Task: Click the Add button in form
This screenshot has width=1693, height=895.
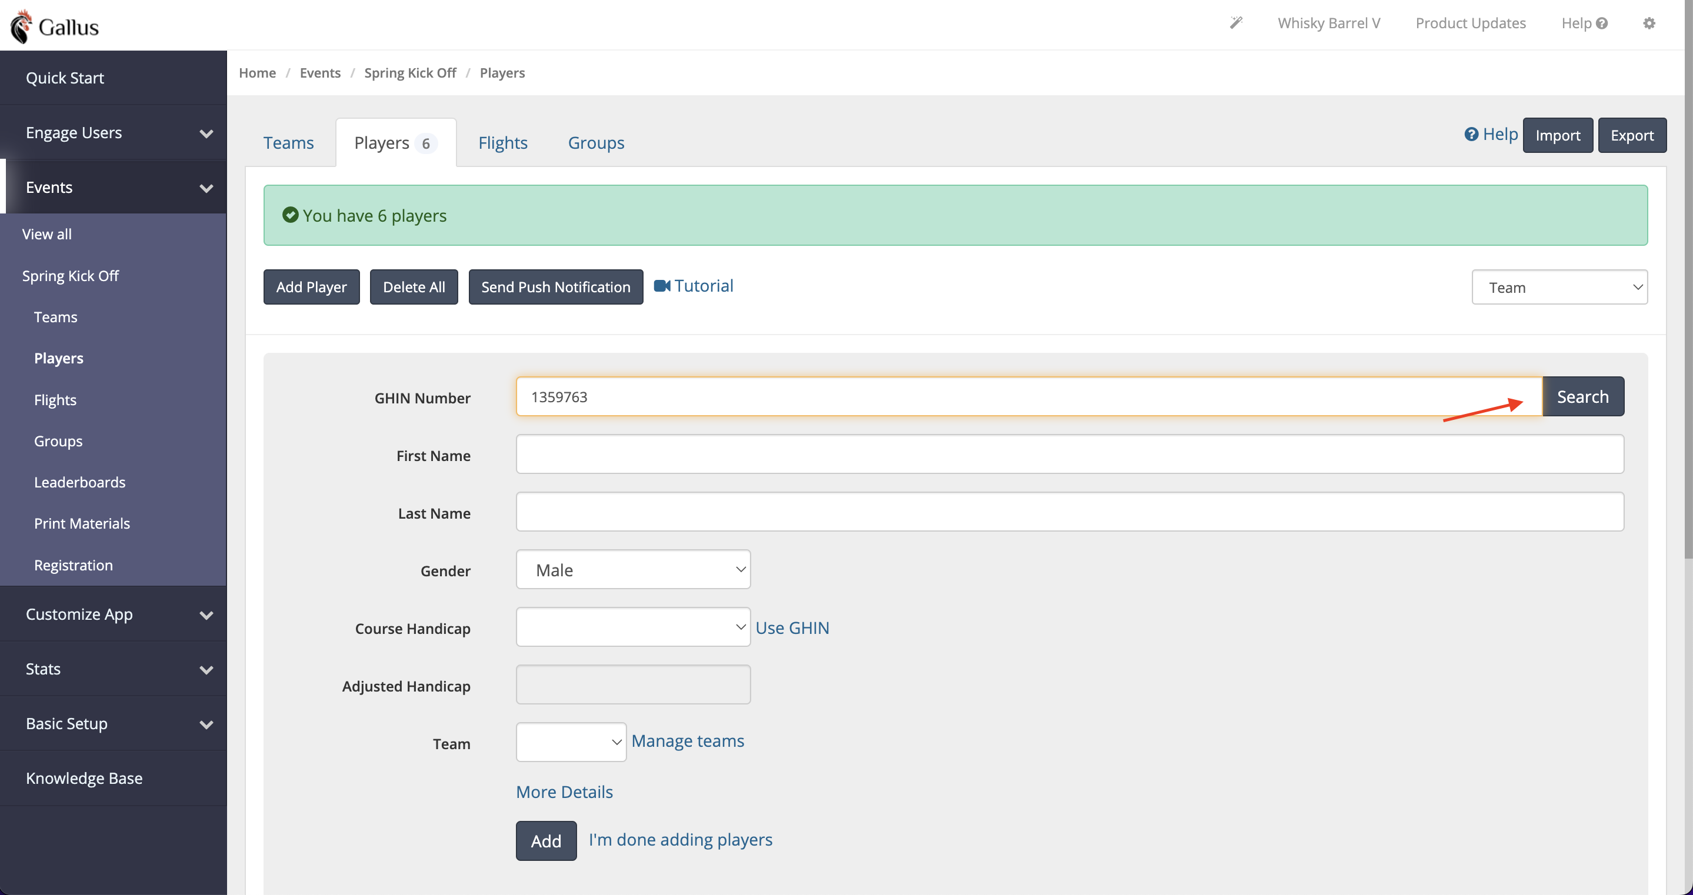Action: (x=546, y=840)
